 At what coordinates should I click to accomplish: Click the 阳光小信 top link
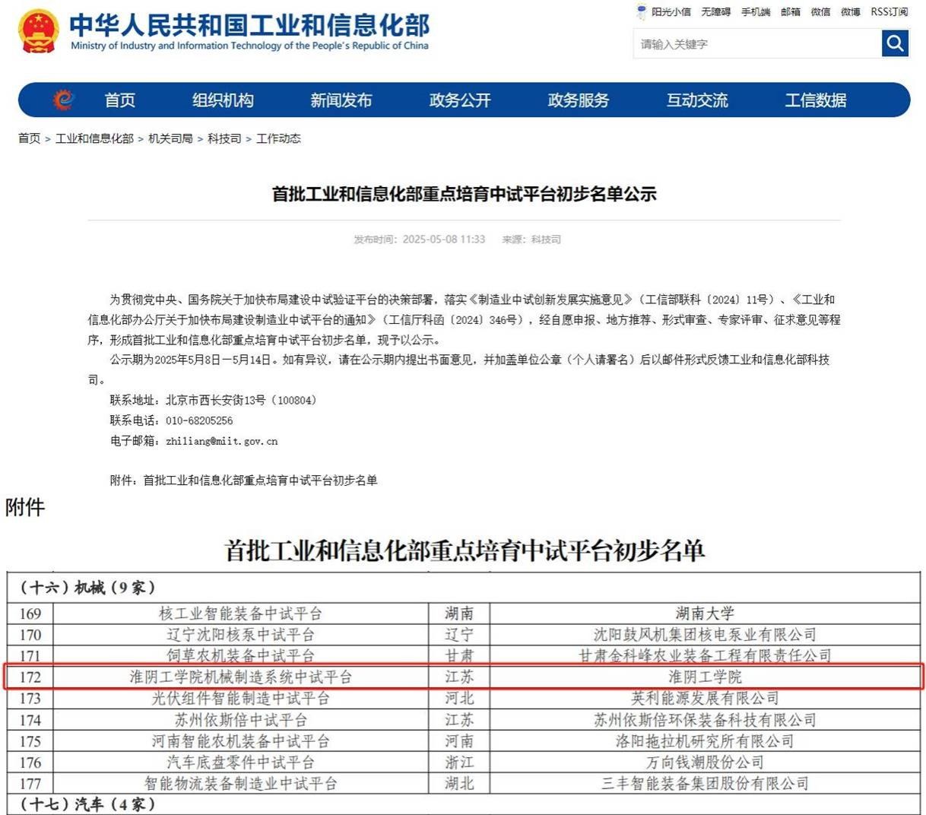tap(671, 12)
